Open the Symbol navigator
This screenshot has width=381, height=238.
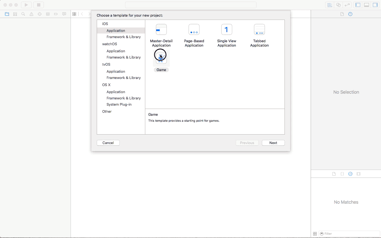point(15,14)
